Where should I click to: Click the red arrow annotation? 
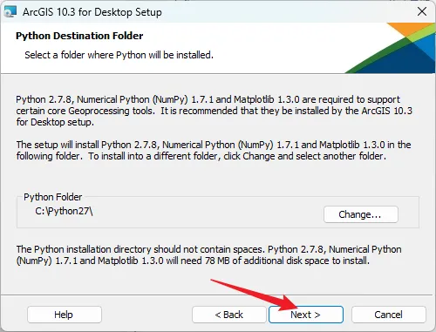(x=254, y=295)
